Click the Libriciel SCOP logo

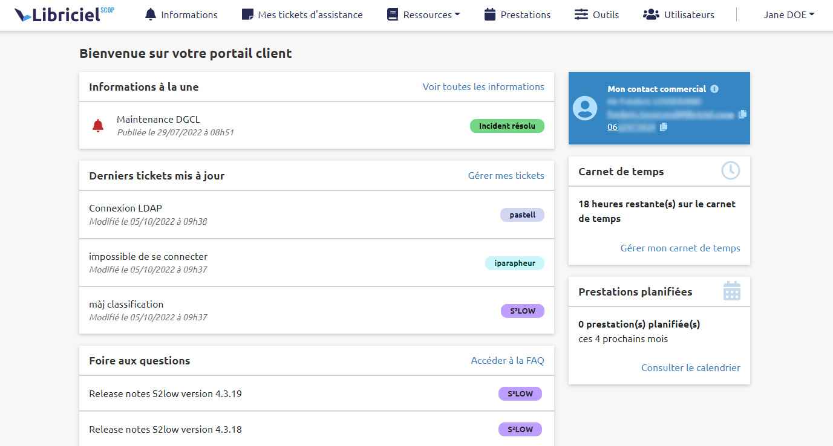point(65,15)
